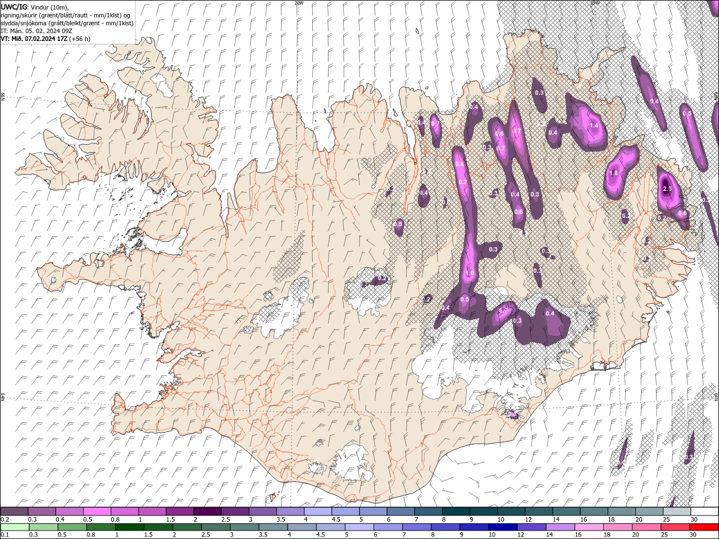Pick the darkest green swatch labeled 1 in lower scale

pyautogui.click(x=130, y=527)
